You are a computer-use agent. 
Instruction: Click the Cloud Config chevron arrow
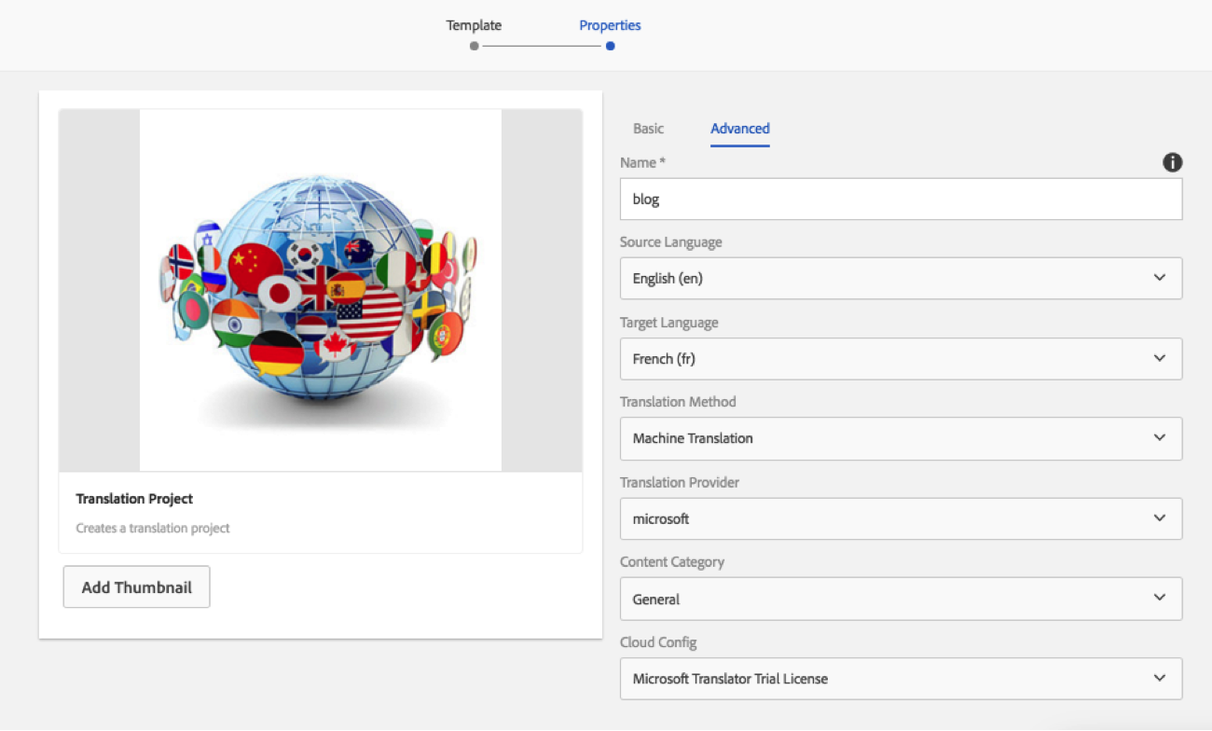[x=1159, y=679]
